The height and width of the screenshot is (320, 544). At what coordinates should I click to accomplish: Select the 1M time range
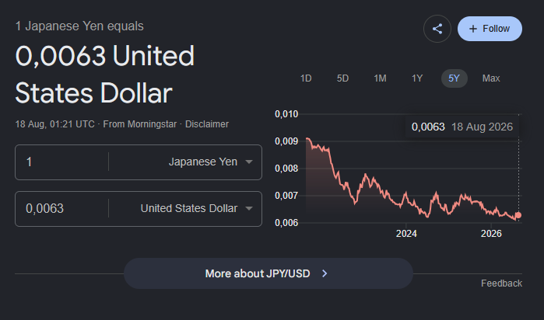click(x=380, y=78)
